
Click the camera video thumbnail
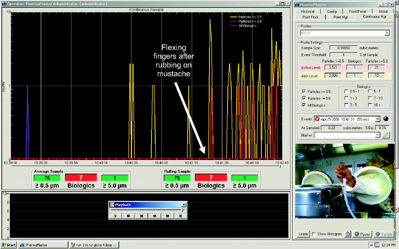345,181
